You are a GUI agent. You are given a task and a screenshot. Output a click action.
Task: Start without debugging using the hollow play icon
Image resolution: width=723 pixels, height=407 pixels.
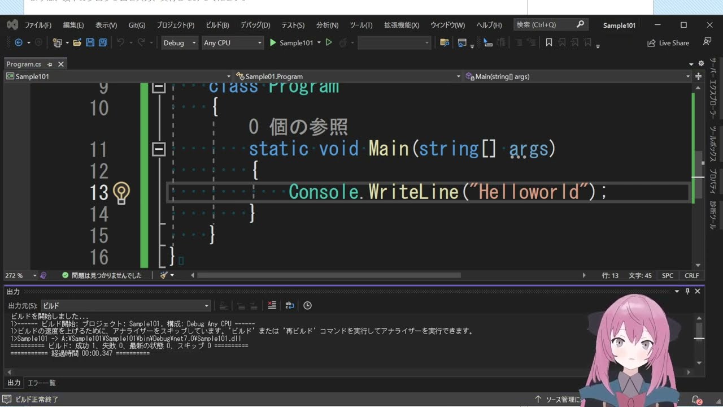pos(329,43)
